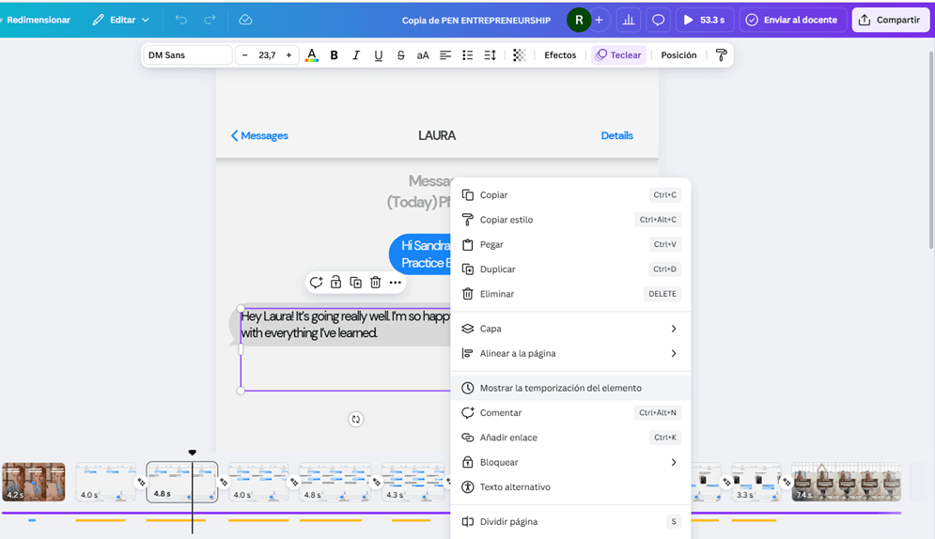Click the undo arrow icon
935x539 pixels.
click(x=181, y=20)
